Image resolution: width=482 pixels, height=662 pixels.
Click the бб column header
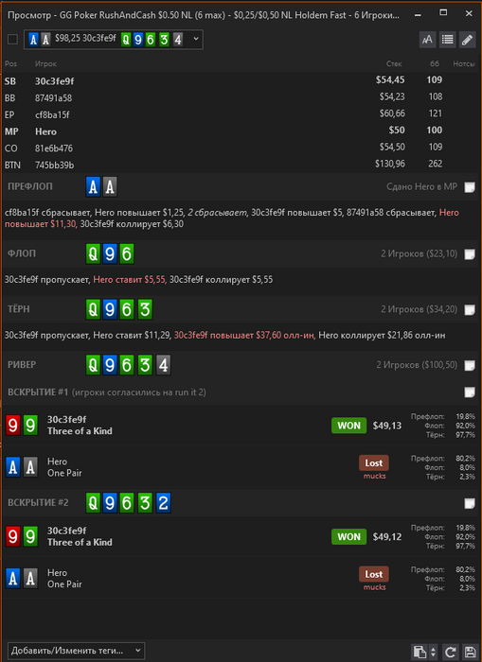pos(435,63)
